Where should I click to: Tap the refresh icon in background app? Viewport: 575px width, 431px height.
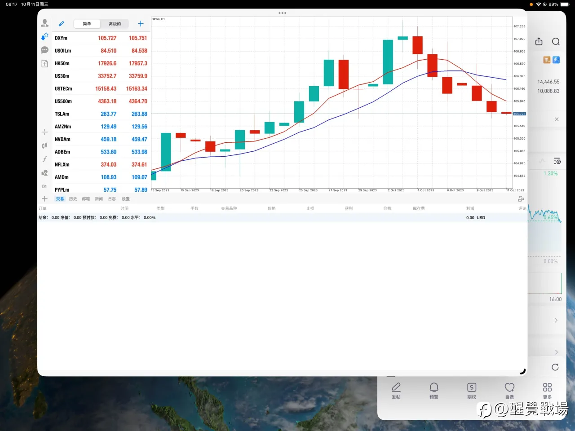tap(555, 367)
